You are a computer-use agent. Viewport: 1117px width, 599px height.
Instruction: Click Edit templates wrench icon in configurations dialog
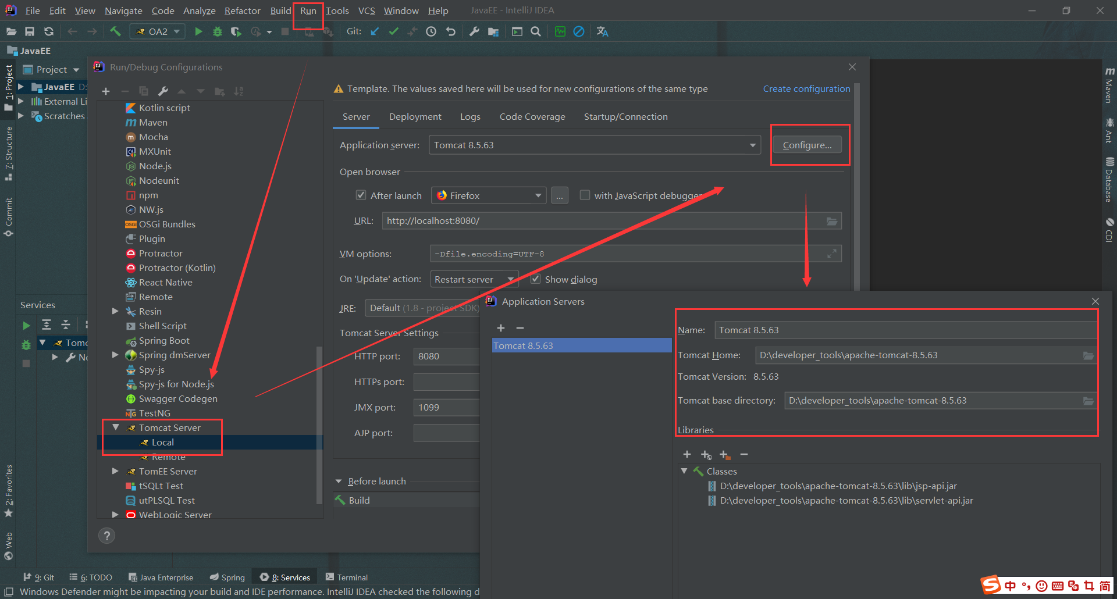[x=163, y=91]
